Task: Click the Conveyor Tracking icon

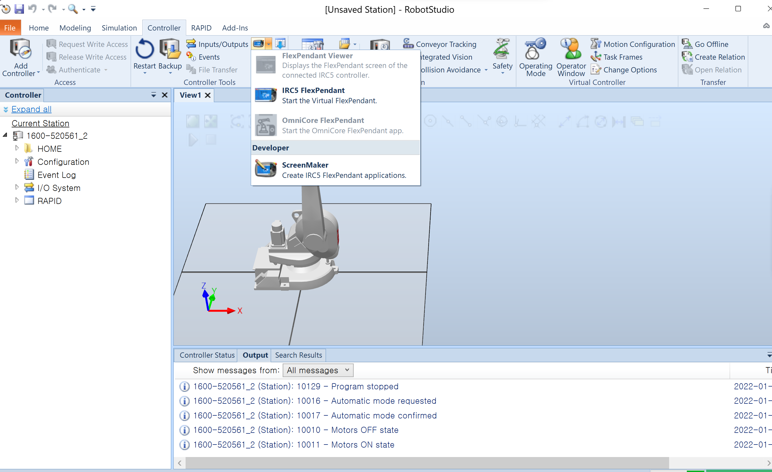Action: [408, 44]
